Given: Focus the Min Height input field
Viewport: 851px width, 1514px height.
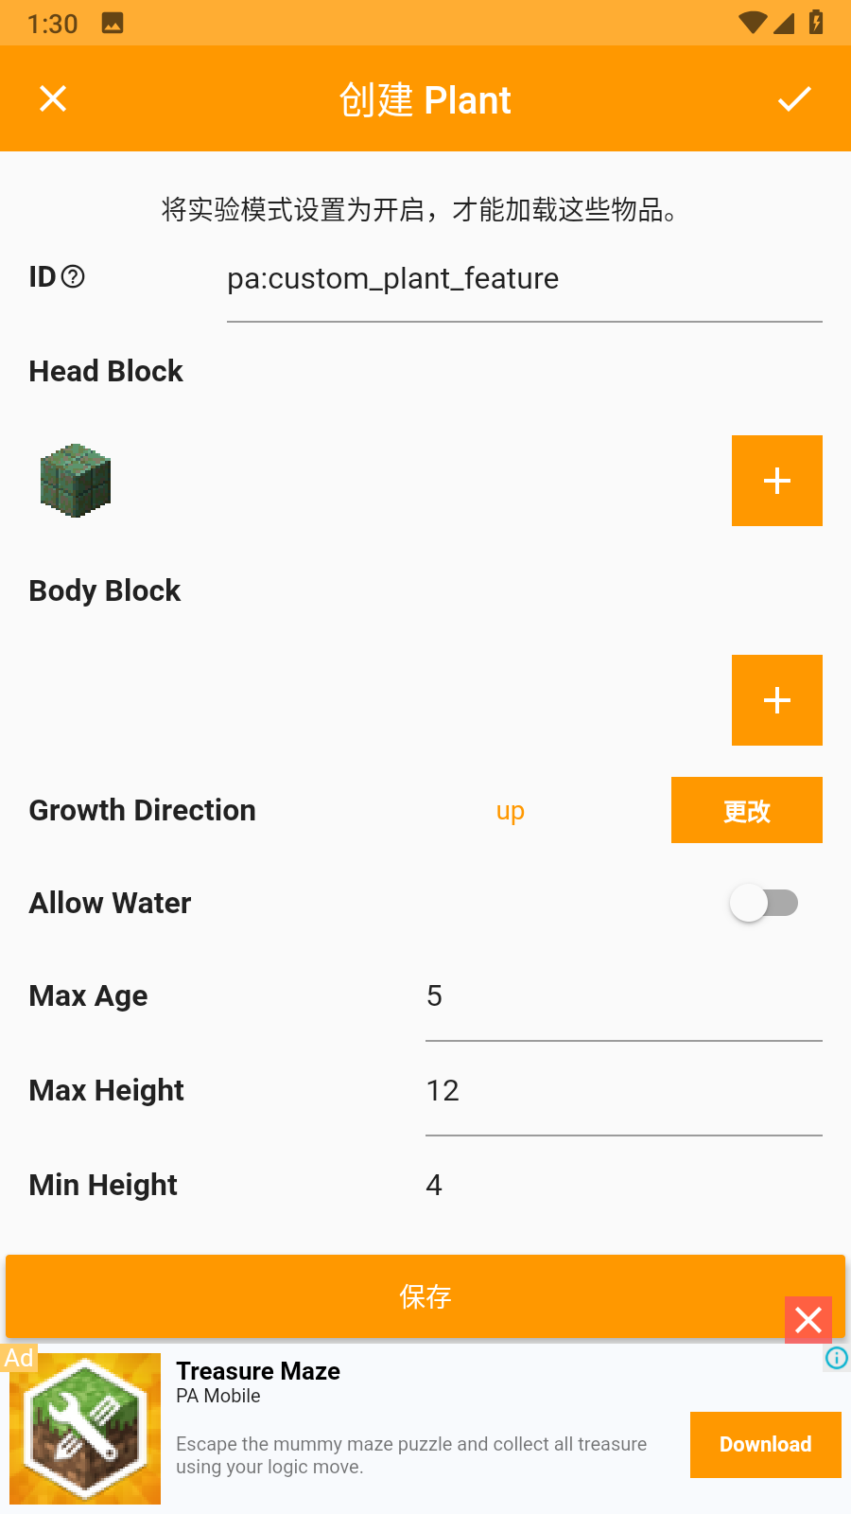Looking at the screenshot, I should [x=623, y=1186].
